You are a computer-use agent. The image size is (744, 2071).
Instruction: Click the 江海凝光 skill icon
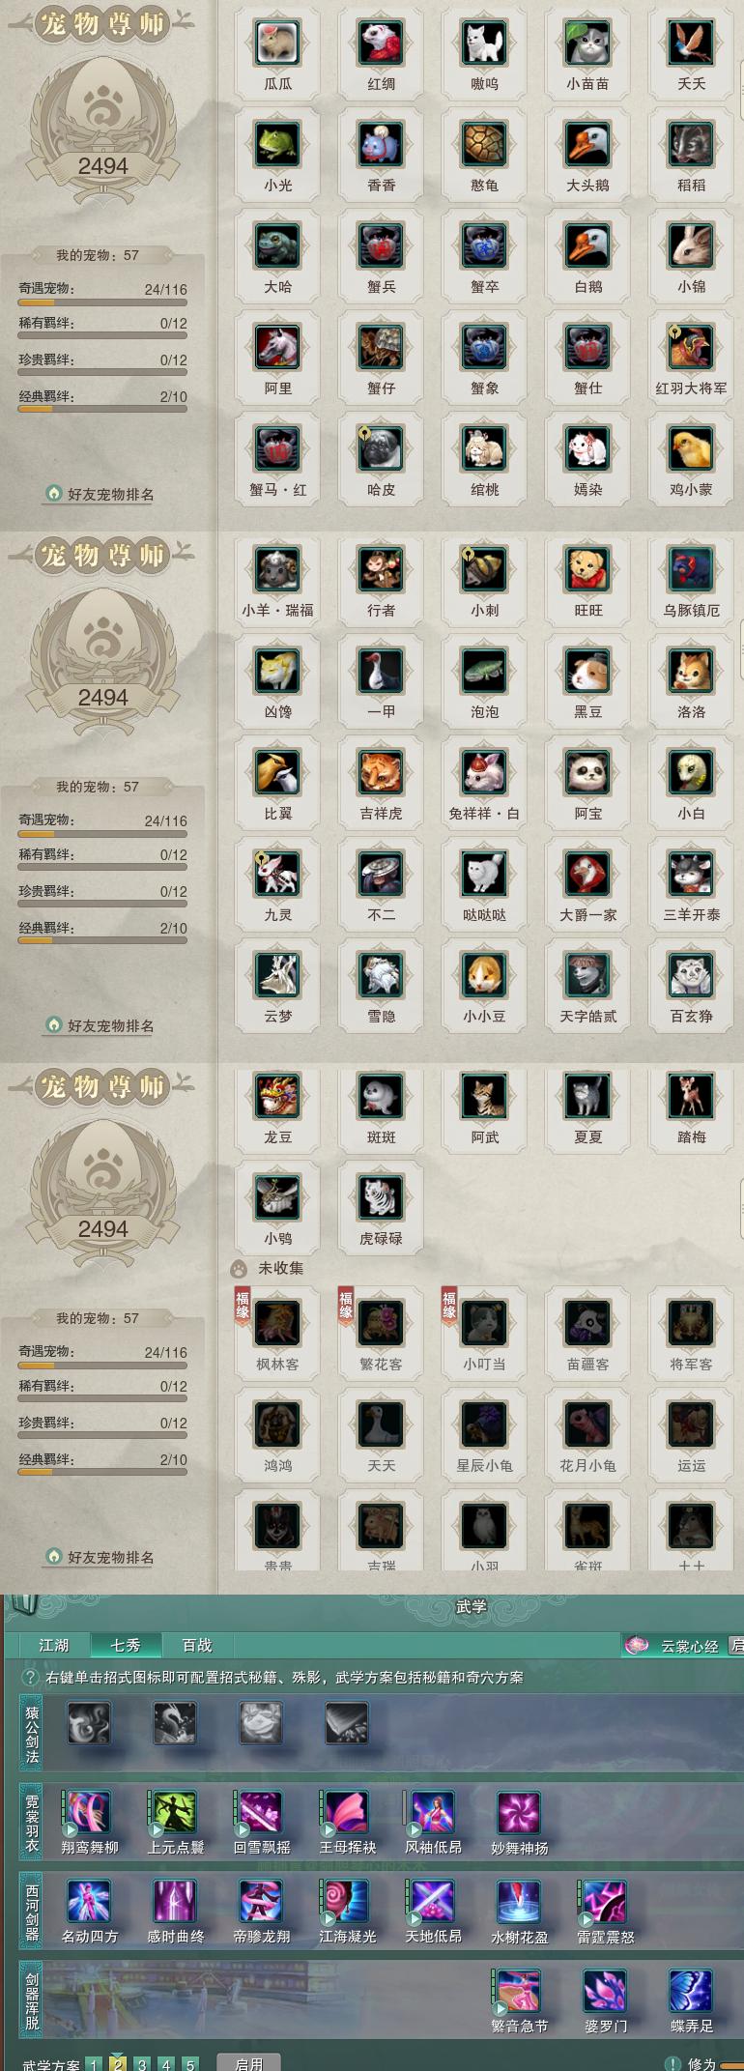346,1902
